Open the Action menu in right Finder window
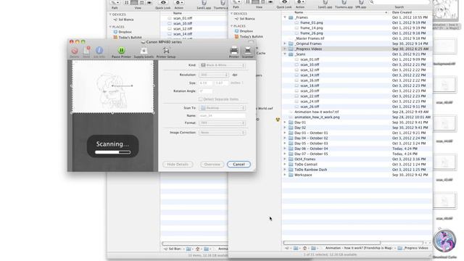The image size is (464, 261). tap(300, 4)
